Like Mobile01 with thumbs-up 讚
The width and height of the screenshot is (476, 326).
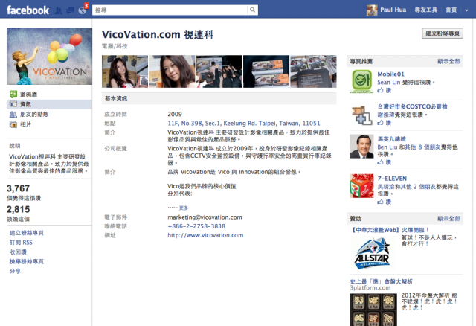pos(385,90)
